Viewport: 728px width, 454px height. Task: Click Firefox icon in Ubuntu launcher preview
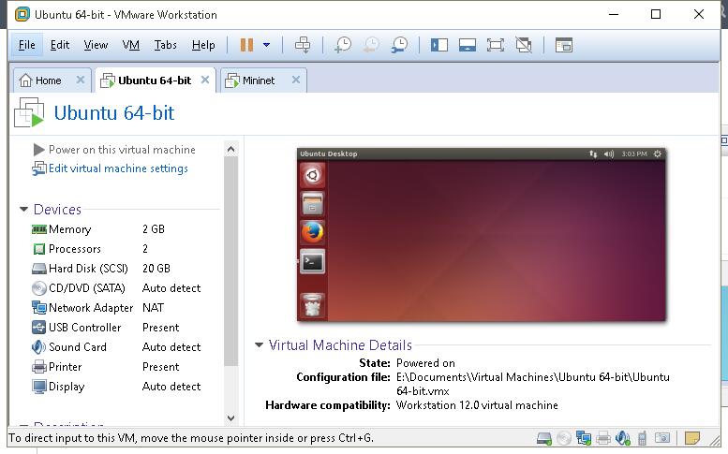click(312, 232)
